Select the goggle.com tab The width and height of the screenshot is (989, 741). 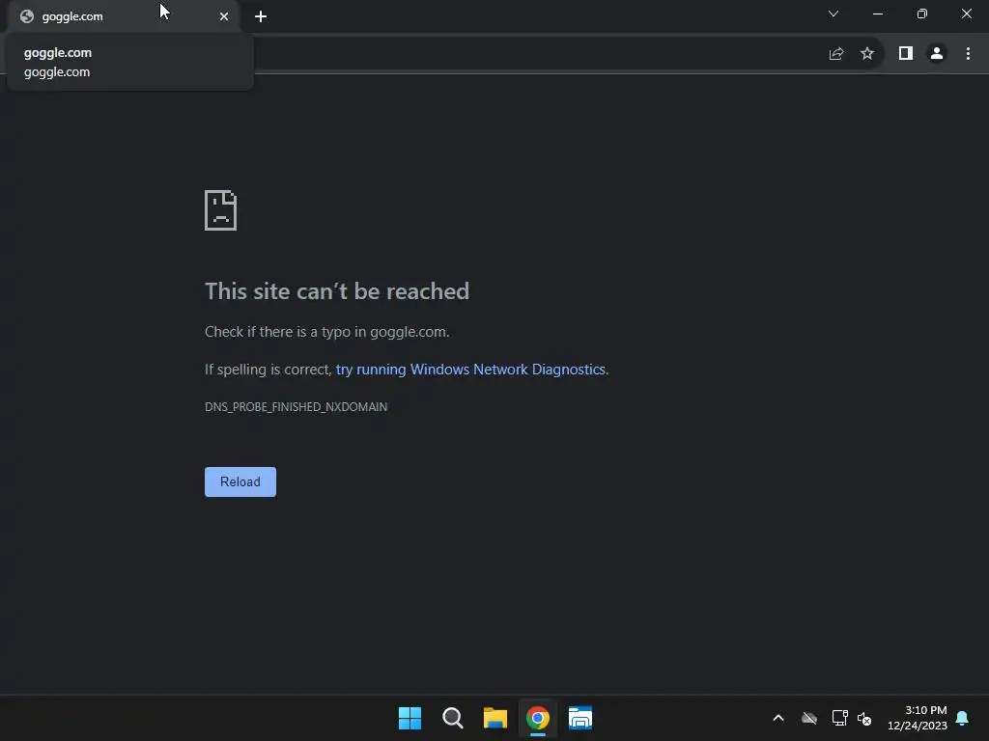coord(124,16)
